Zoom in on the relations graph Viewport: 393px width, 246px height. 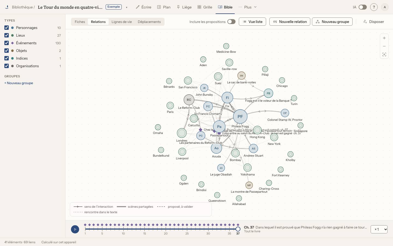point(384,38)
